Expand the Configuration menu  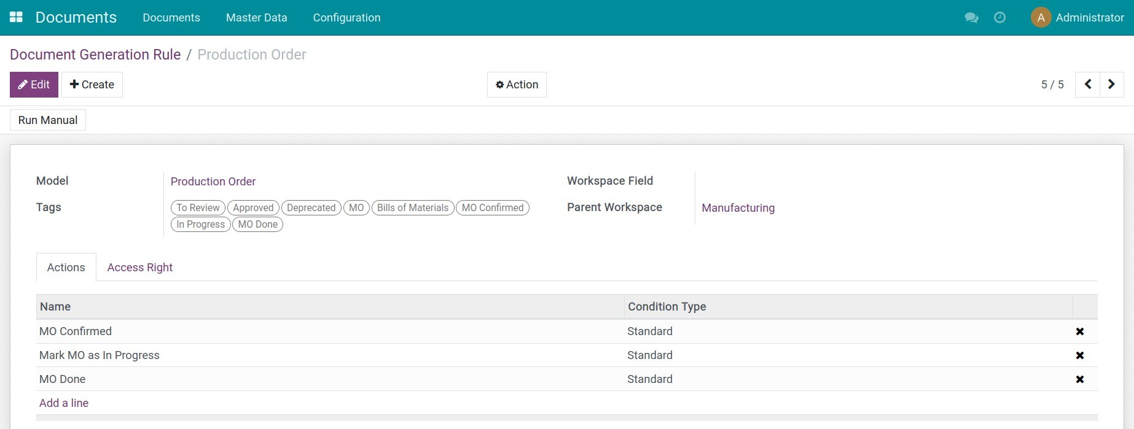pos(346,18)
